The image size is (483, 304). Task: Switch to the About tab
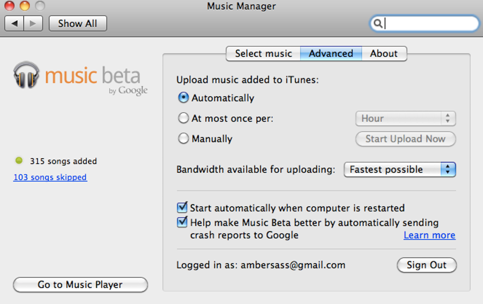click(x=384, y=54)
